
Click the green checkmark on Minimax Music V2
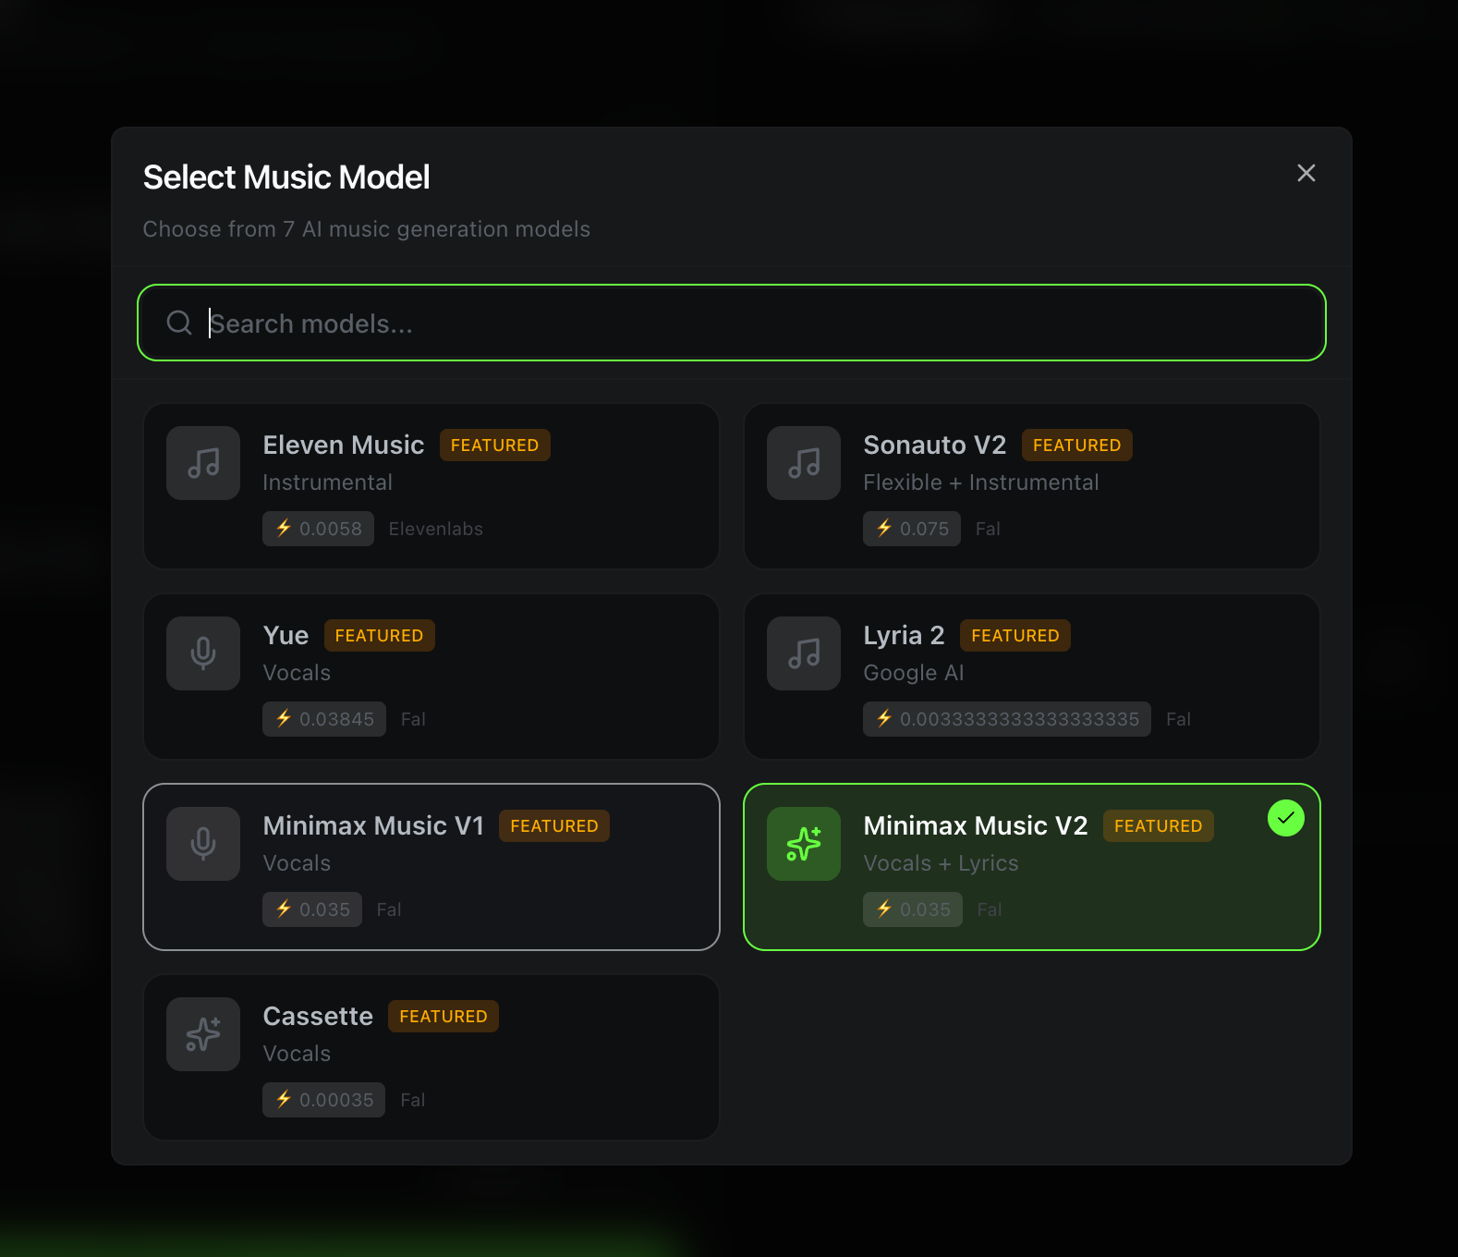1285,818
